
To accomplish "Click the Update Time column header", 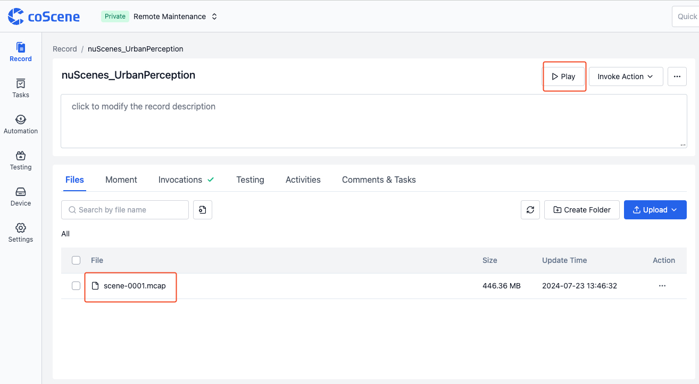I will [x=564, y=260].
